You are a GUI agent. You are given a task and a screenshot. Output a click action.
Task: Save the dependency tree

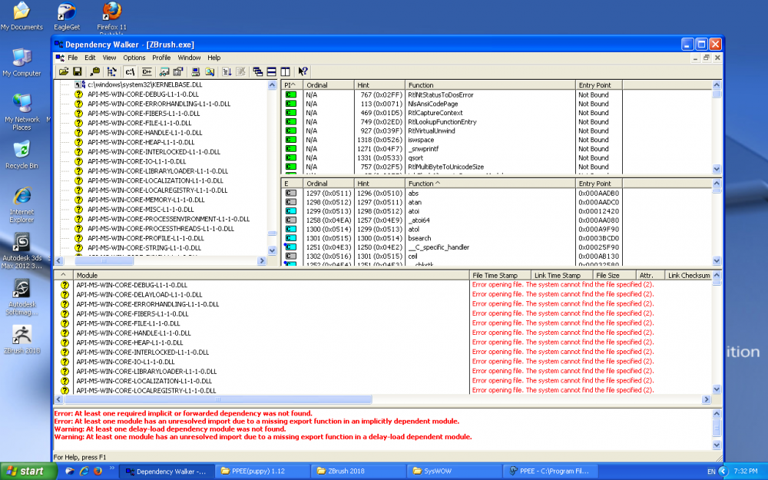pyautogui.click(x=78, y=71)
